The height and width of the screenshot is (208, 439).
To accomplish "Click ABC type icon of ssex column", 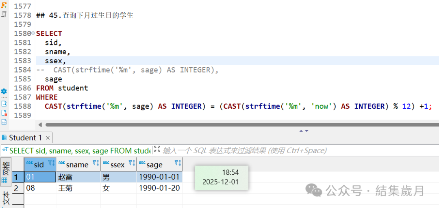I will [x=106, y=163].
